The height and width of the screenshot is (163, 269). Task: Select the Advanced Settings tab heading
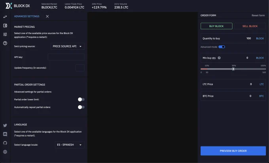27,16
